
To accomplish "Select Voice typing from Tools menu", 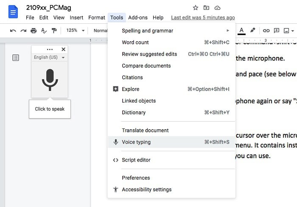I will coord(136,142).
